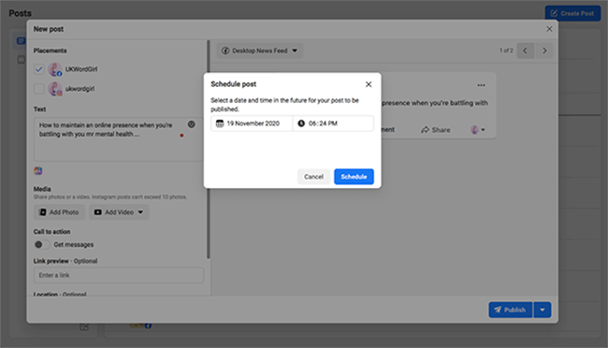Screen dimensions: 608x348
Task: Open the dropdown arrow next to Publish
Action: click(543, 310)
